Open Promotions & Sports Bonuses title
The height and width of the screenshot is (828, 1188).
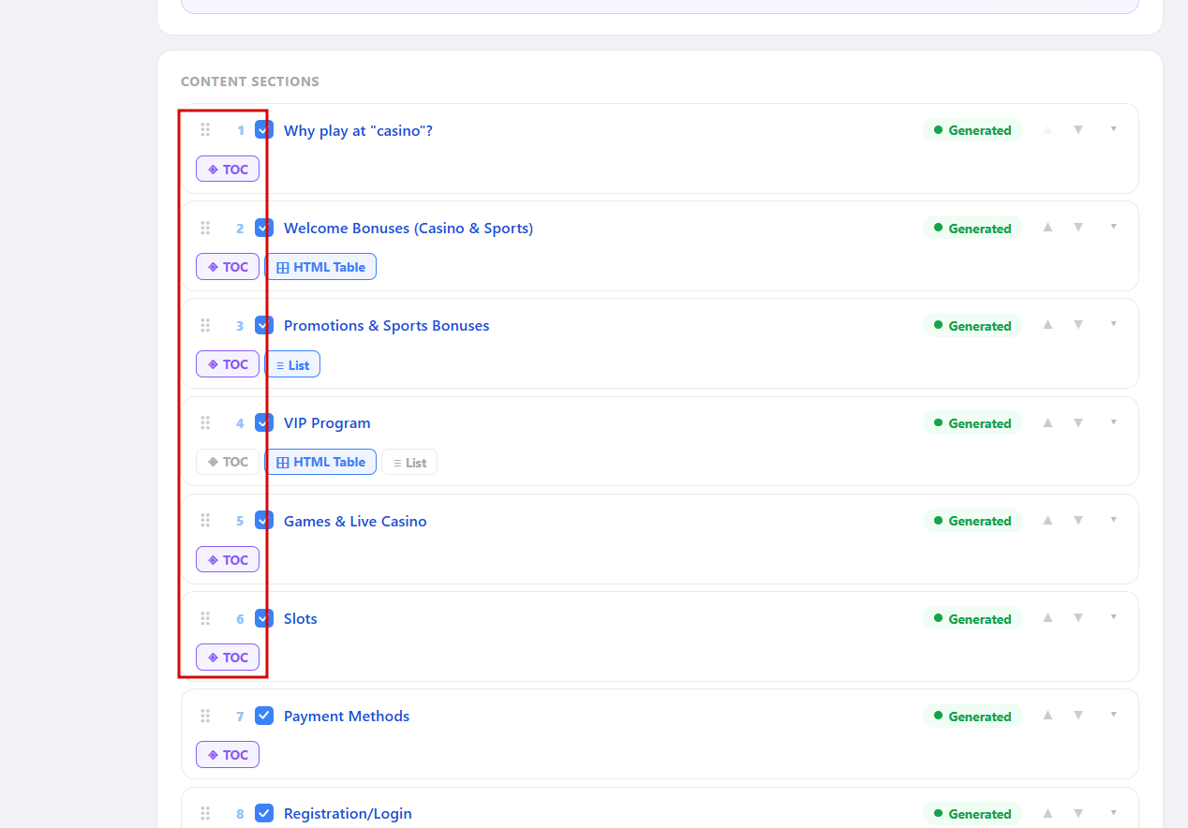pyautogui.click(x=386, y=325)
